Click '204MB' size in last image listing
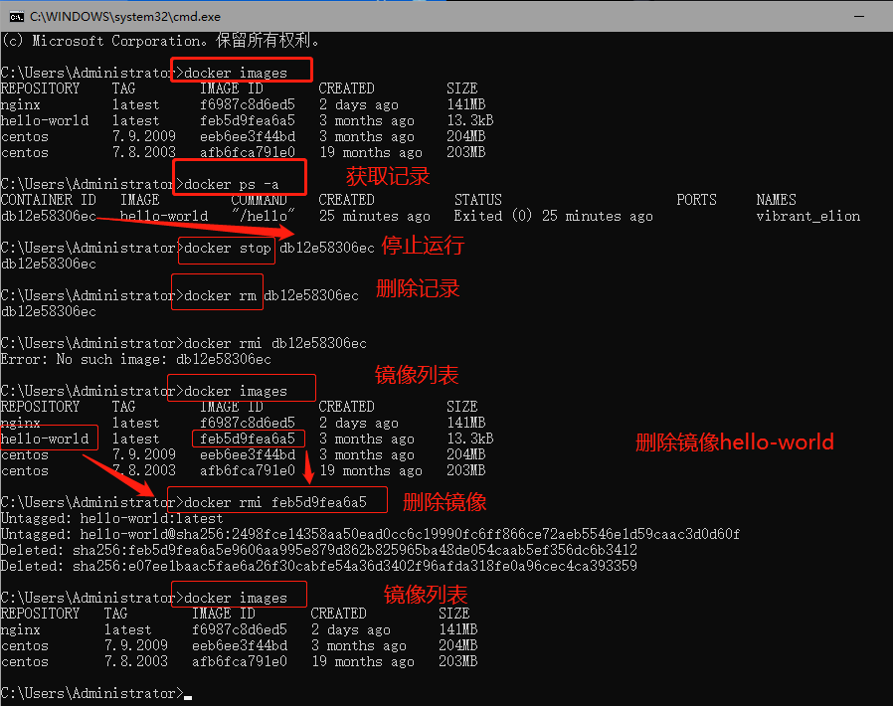 pyautogui.click(x=457, y=645)
